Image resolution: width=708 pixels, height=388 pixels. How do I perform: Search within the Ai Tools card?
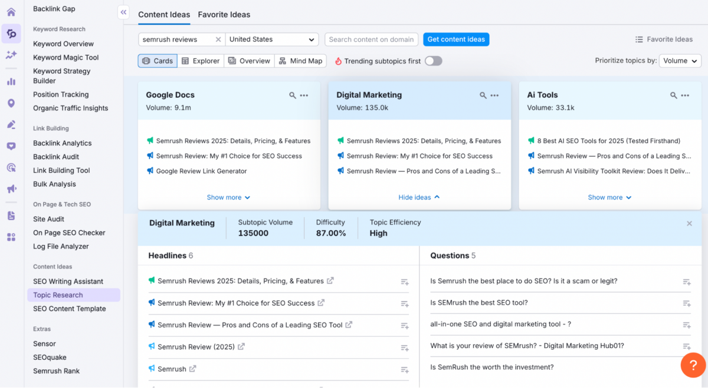pyautogui.click(x=674, y=95)
